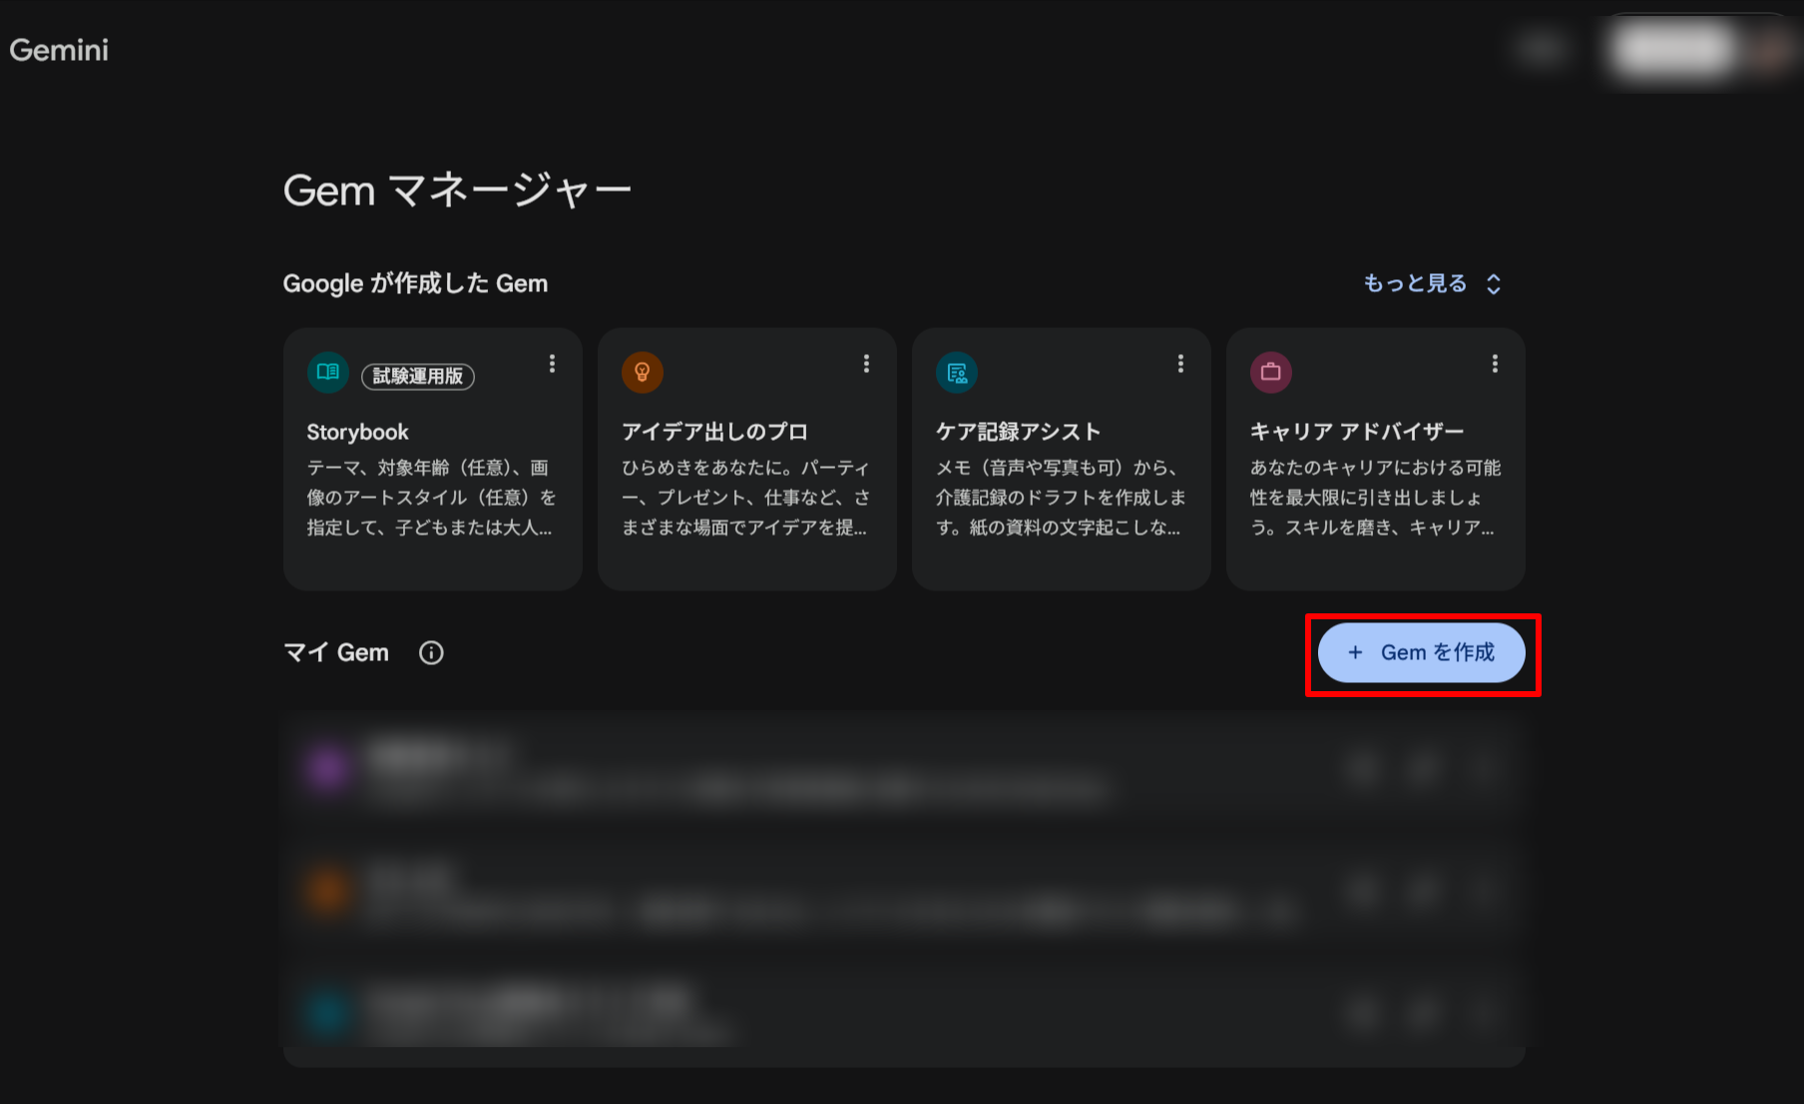
Task: Click the teal avatar of the third My Gem
Action: (x=328, y=1014)
